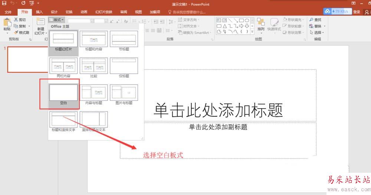Click the 复制 (Copy) button
Screen dimensions: 371x195
coord(20,26)
